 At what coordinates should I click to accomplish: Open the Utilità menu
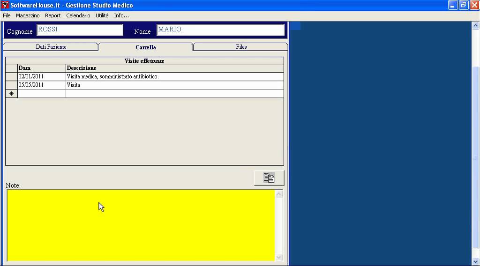pyautogui.click(x=102, y=15)
